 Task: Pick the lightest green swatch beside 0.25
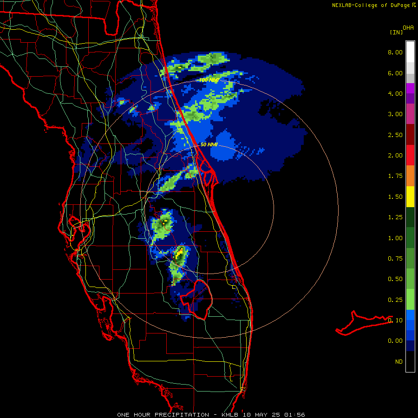tap(410, 300)
